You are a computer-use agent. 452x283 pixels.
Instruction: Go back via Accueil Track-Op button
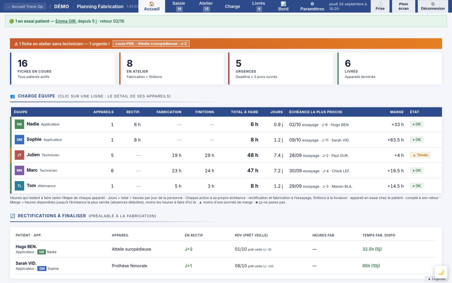[x=25, y=7]
